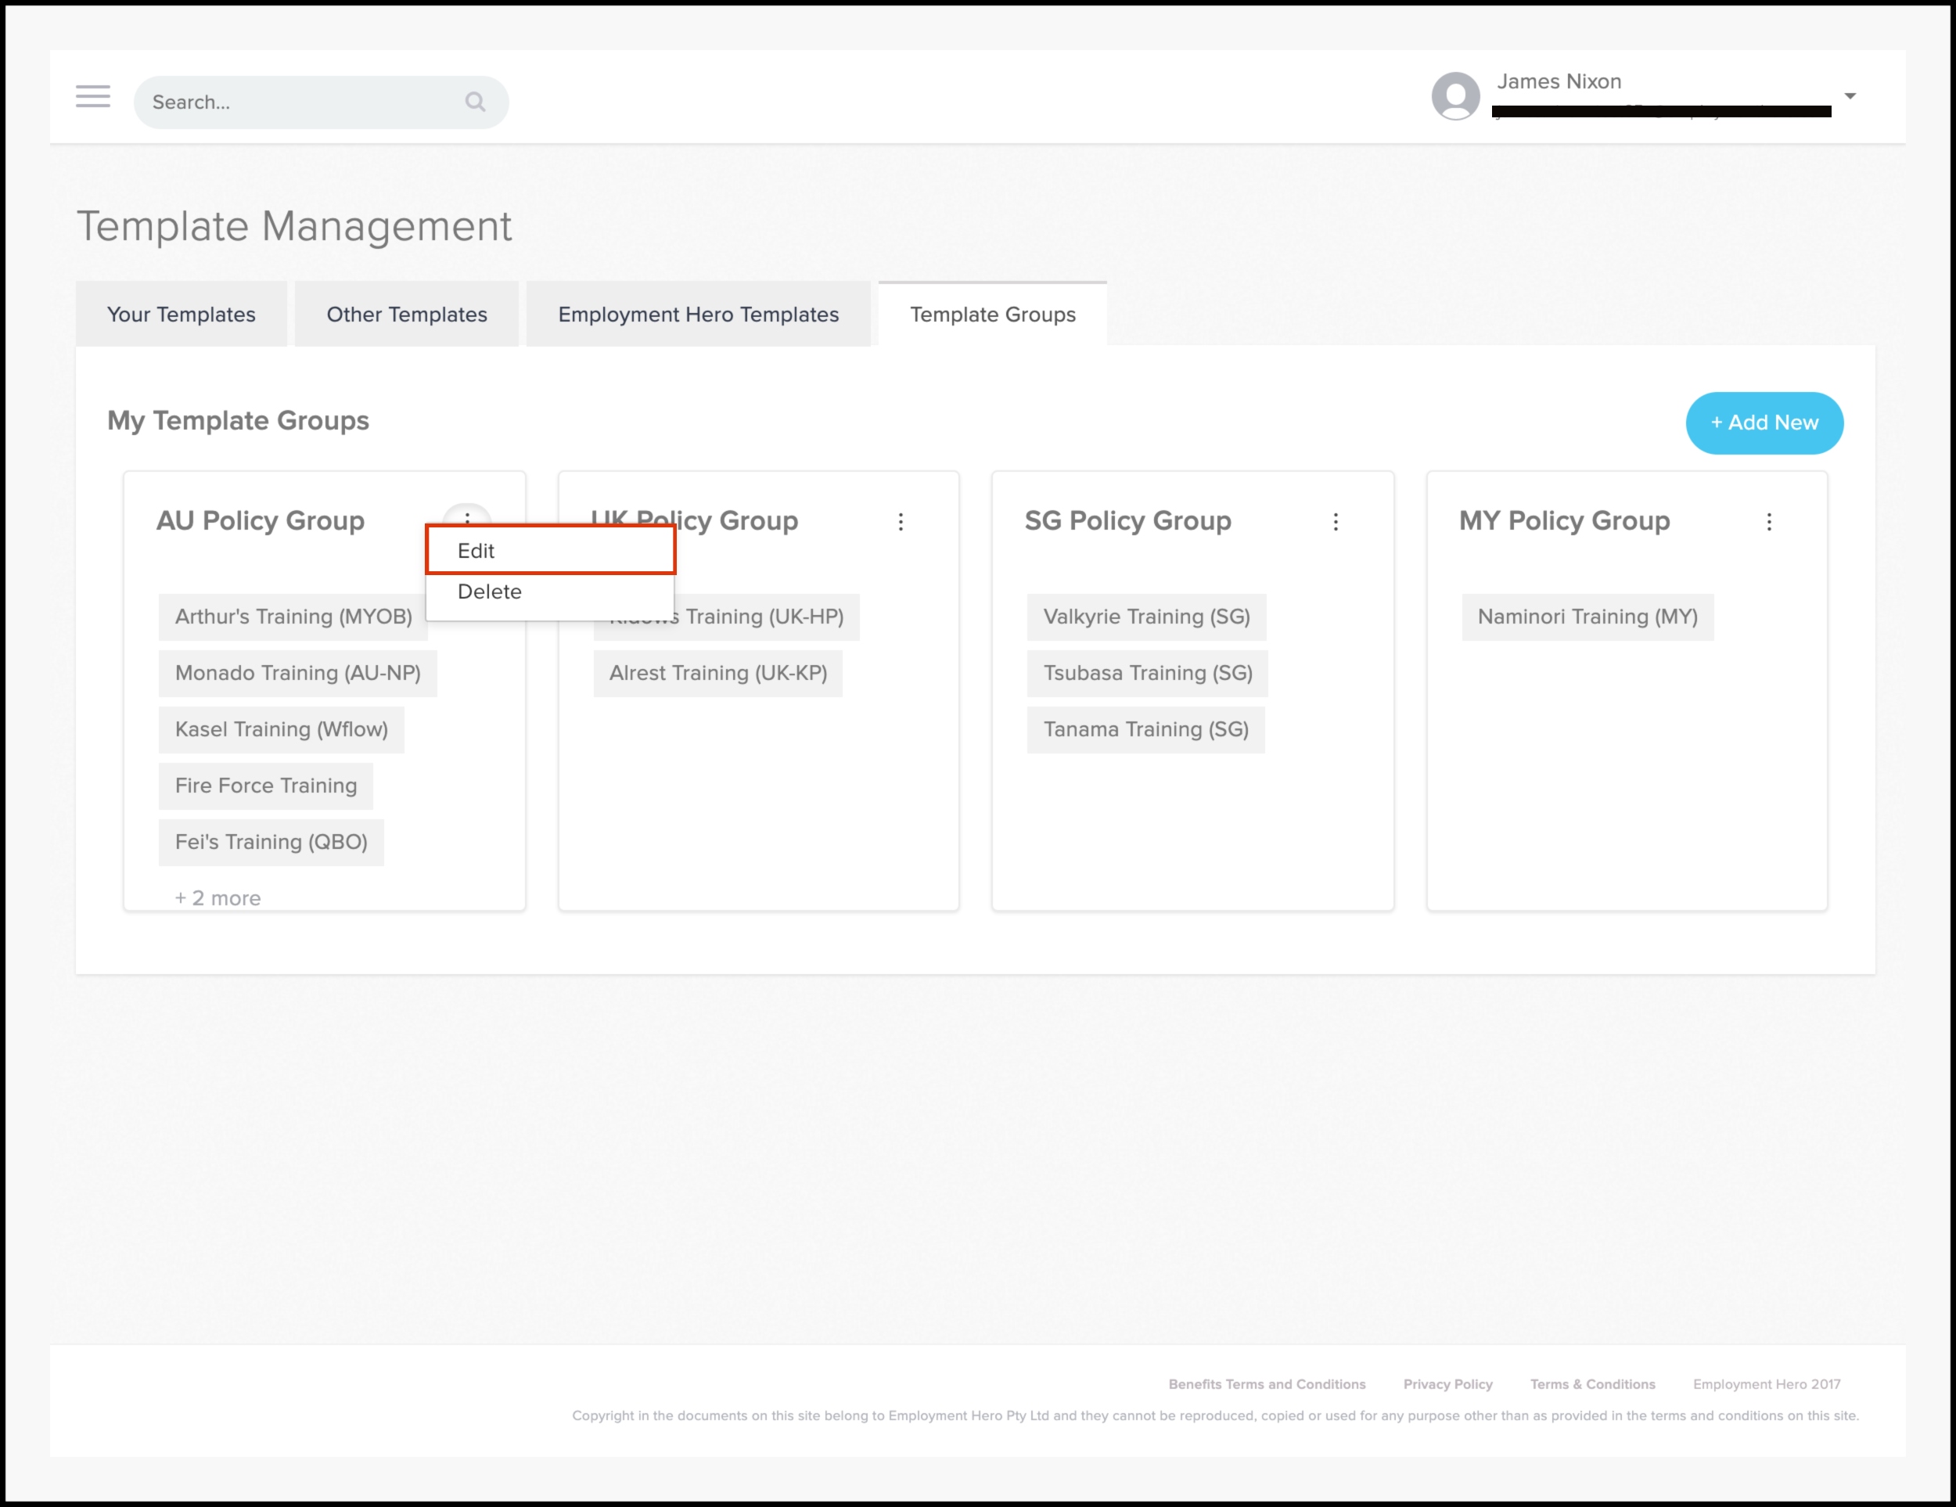The width and height of the screenshot is (1956, 1507).
Task: Expand the user account dropdown arrow
Action: point(1850,95)
